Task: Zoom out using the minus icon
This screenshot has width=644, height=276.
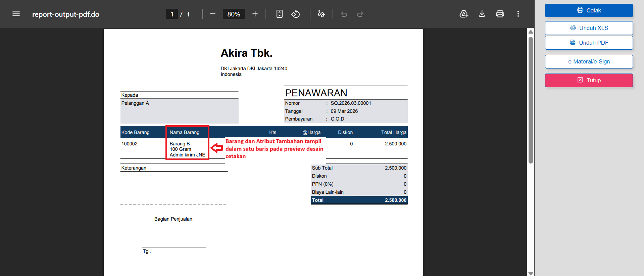Action: pyautogui.click(x=212, y=14)
